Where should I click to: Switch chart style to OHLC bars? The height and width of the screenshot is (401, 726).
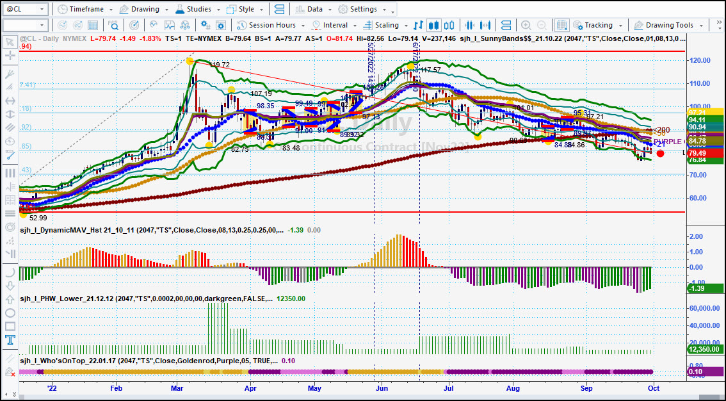coord(419,25)
